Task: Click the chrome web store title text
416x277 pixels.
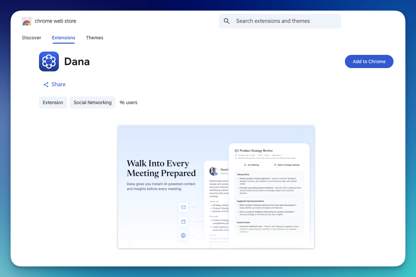Action: [56, 21]
